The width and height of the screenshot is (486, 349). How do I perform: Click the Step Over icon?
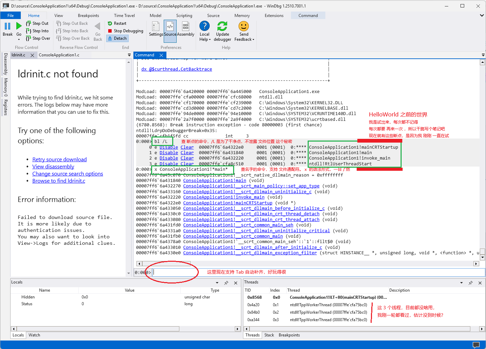tap(29, 38)
